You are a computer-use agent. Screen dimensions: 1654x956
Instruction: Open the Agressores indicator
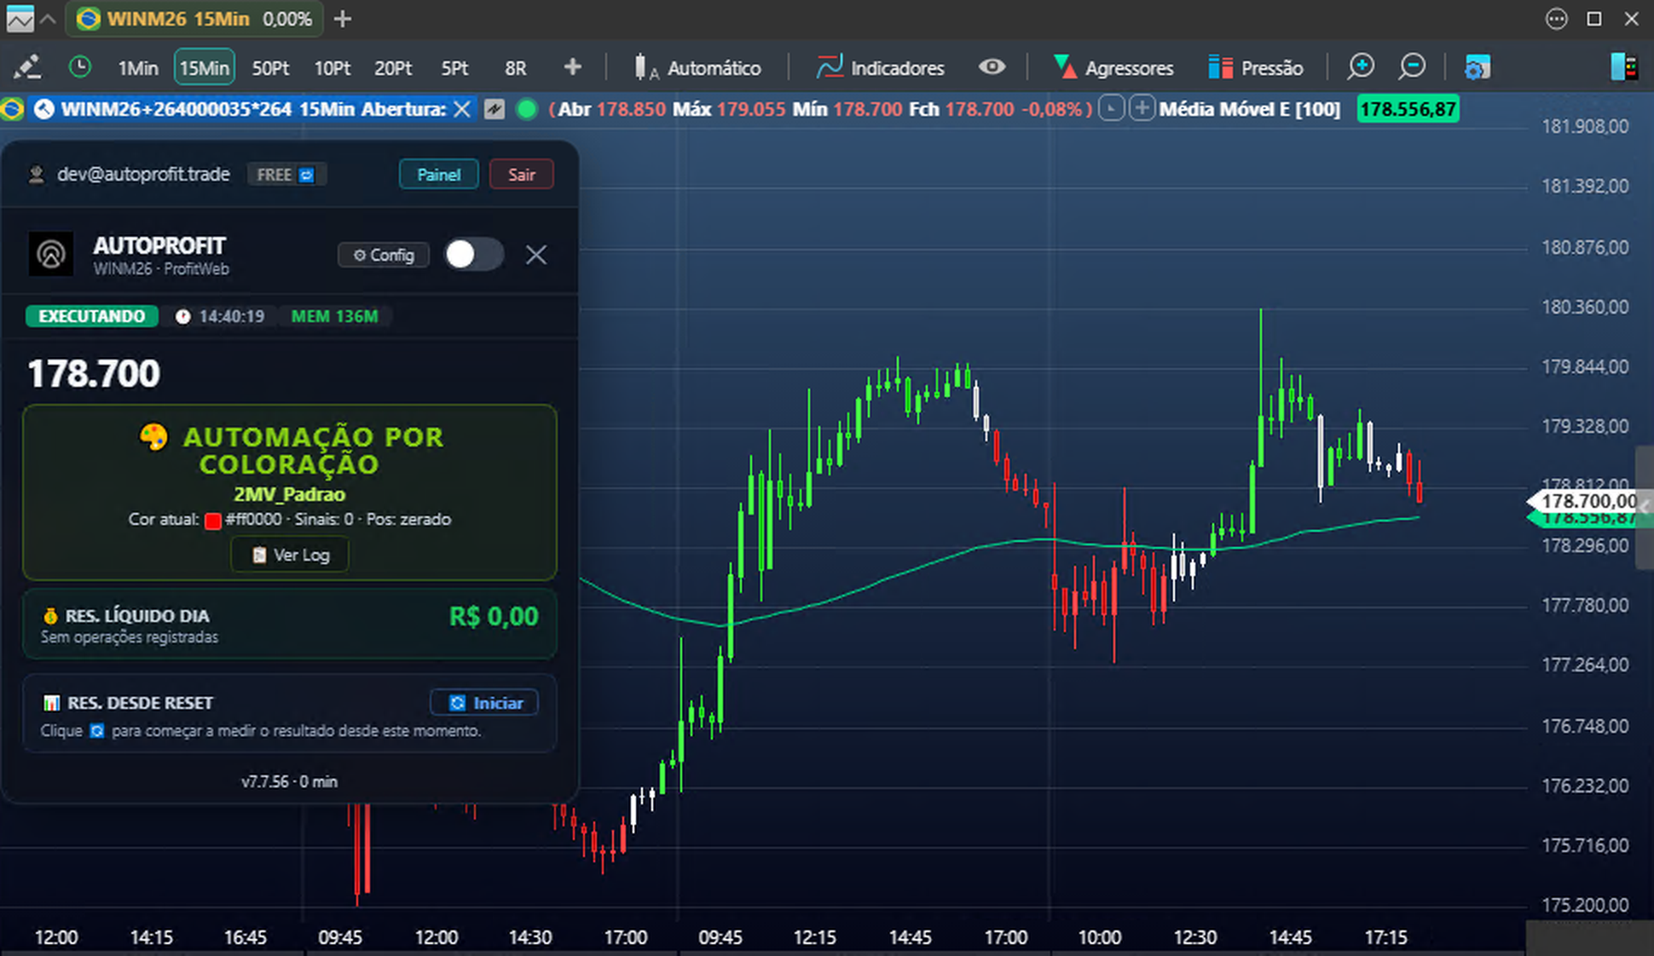(1113, 67)
